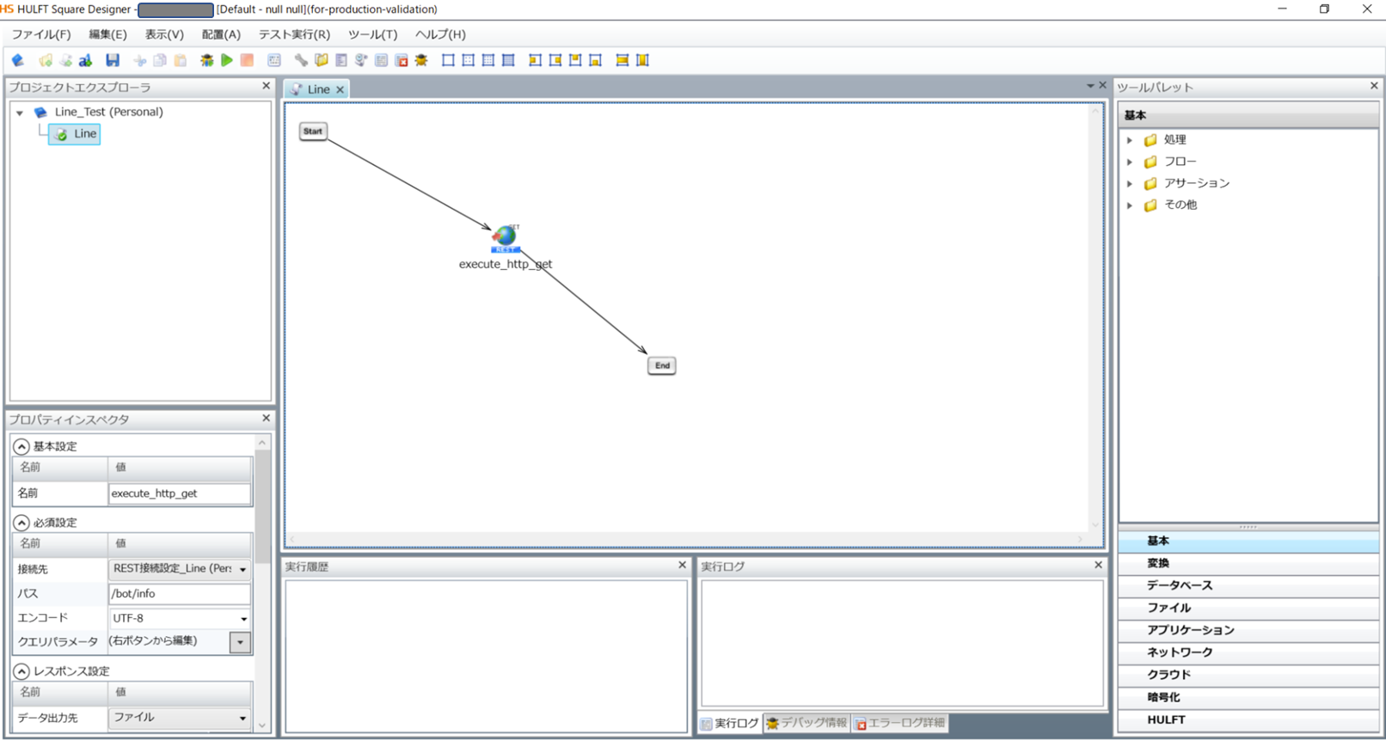
Task: Click the densest grid display icon
Action: pos(508,60)
